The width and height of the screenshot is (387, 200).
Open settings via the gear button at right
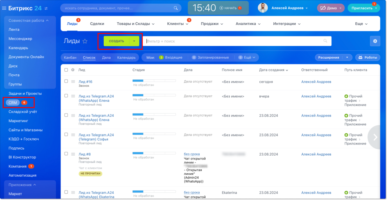(375, 41)
